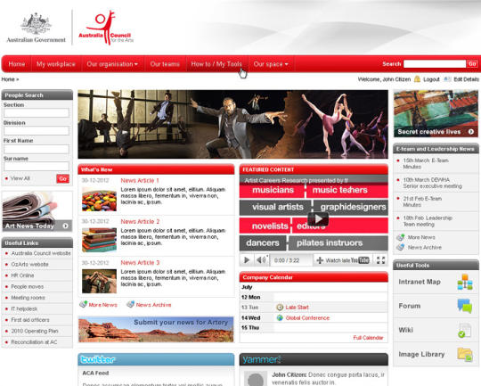
Task: Click the News Archive icon in Leadership News
Action: 400,247
